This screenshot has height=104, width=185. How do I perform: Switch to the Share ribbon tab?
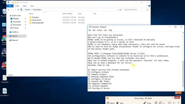[x=25, y=6]
